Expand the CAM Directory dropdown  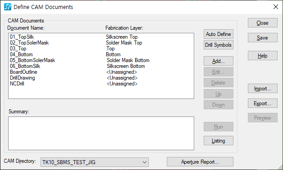144,162
